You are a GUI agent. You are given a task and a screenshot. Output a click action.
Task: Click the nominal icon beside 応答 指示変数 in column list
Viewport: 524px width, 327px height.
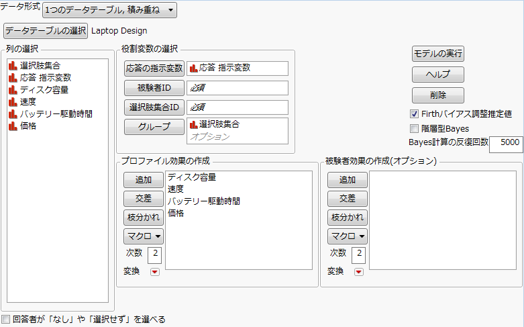coord(13,78)
